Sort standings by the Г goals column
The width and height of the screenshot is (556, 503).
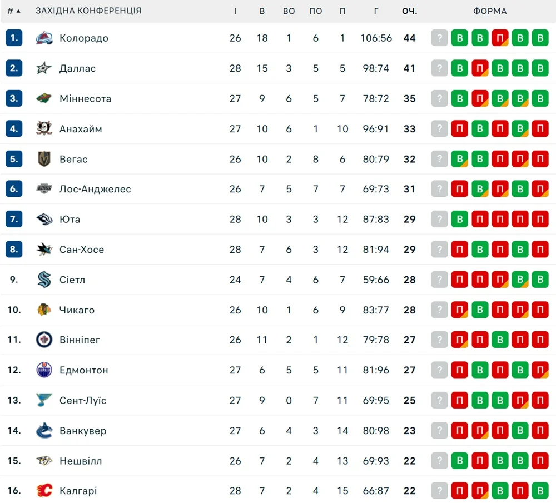pos(376,11)
